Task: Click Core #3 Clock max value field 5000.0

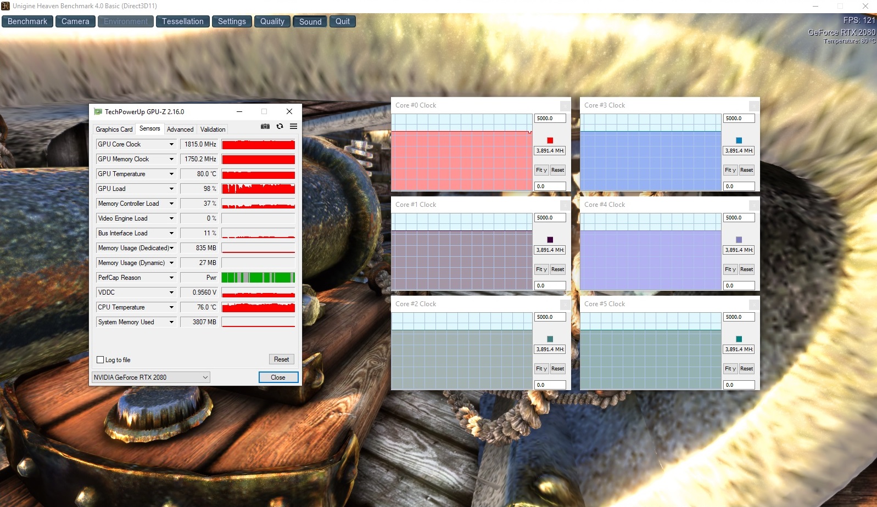Action: click(x=739, y=119)
